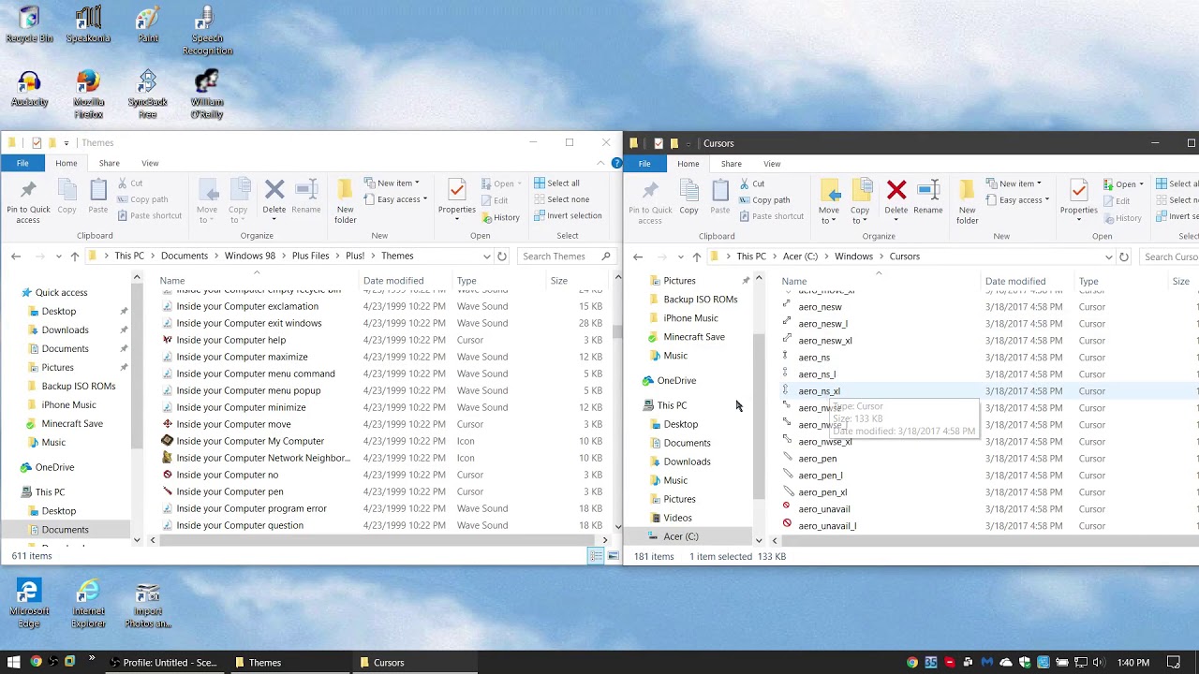This screenshot has height=674, width=1199.
Task: Open File tab in Cursors window
Action: click(644, 164)
